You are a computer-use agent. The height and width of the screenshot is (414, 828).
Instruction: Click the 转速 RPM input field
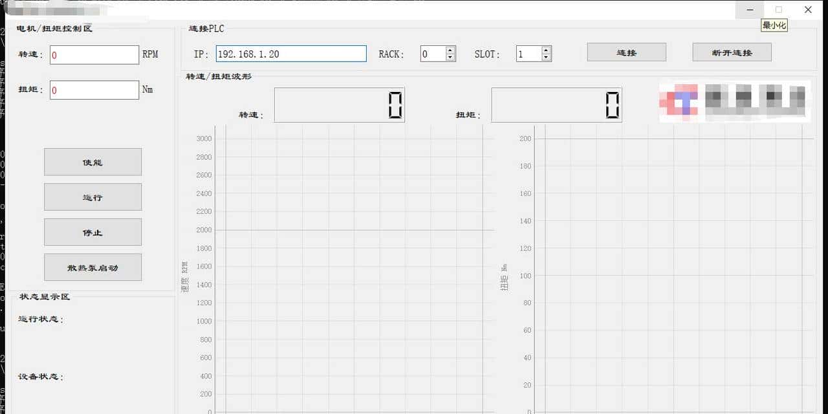pyautogui.click(x=94, y=55)
